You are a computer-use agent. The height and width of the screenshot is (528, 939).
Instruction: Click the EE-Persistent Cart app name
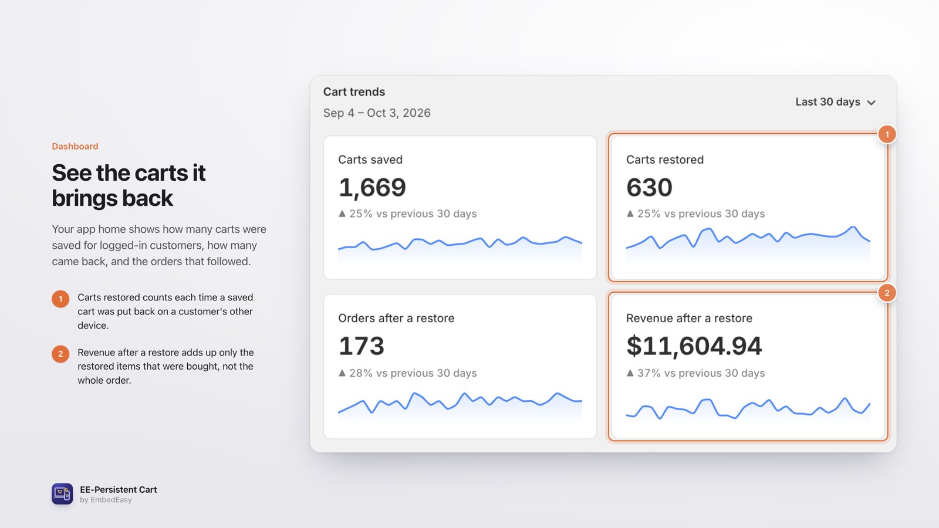pos(119,490)
